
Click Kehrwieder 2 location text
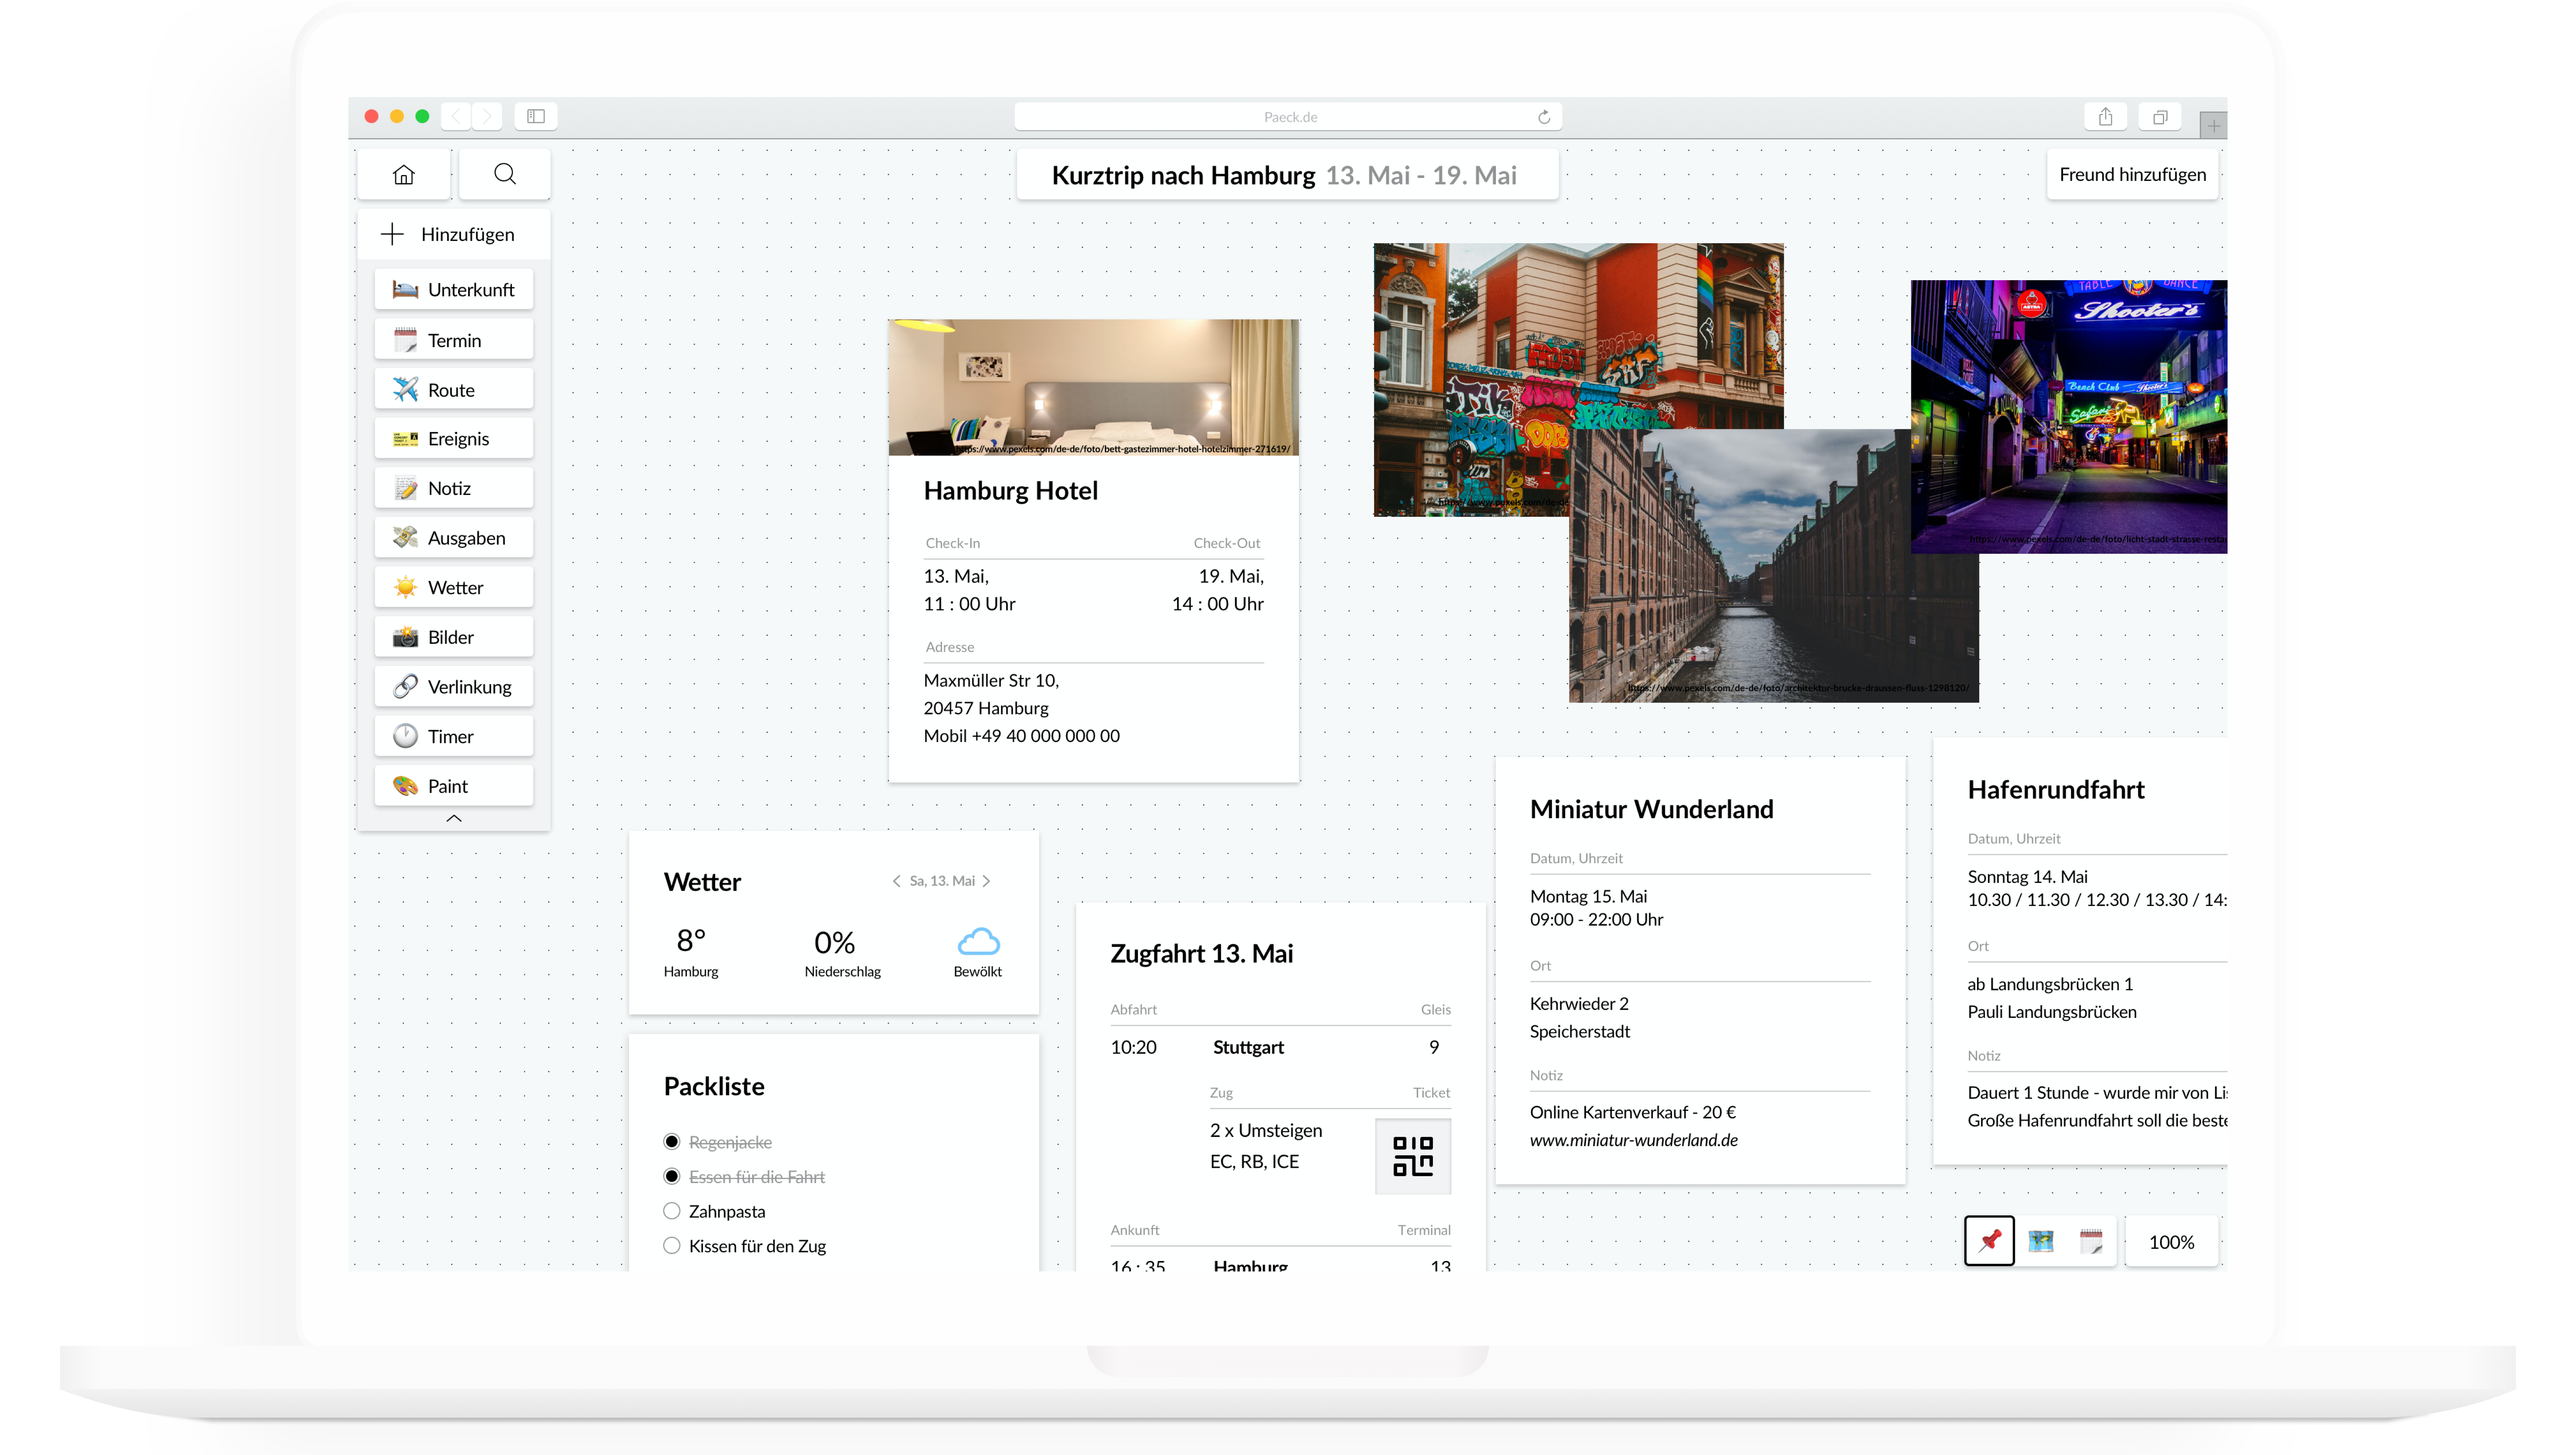tap(1579, 1004)
